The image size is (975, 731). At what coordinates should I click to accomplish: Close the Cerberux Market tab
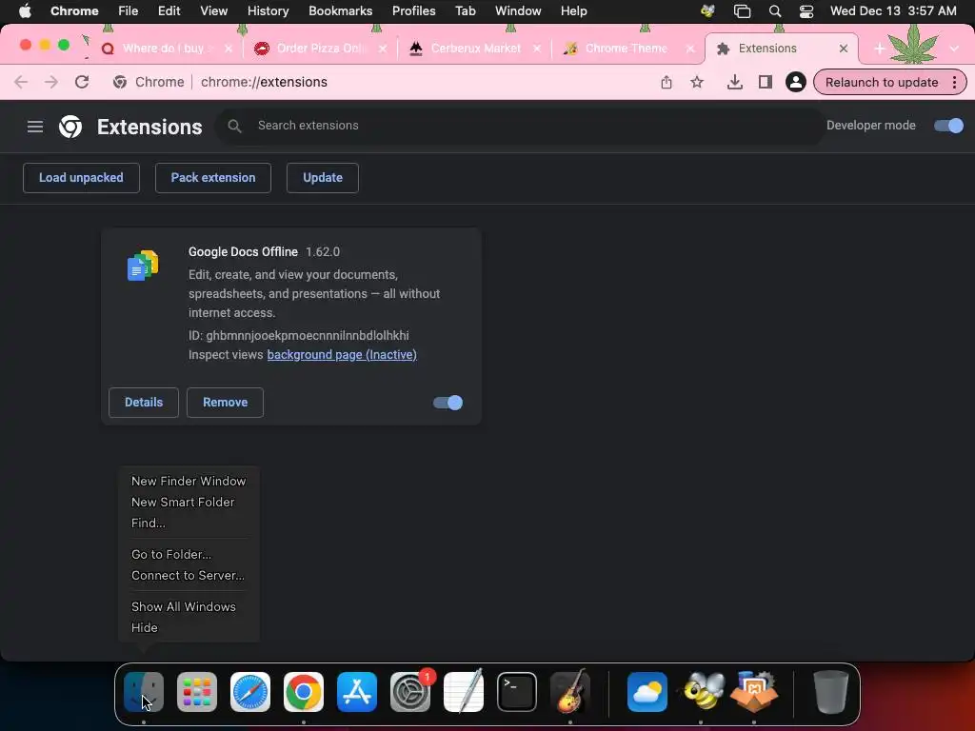[537, 49]
